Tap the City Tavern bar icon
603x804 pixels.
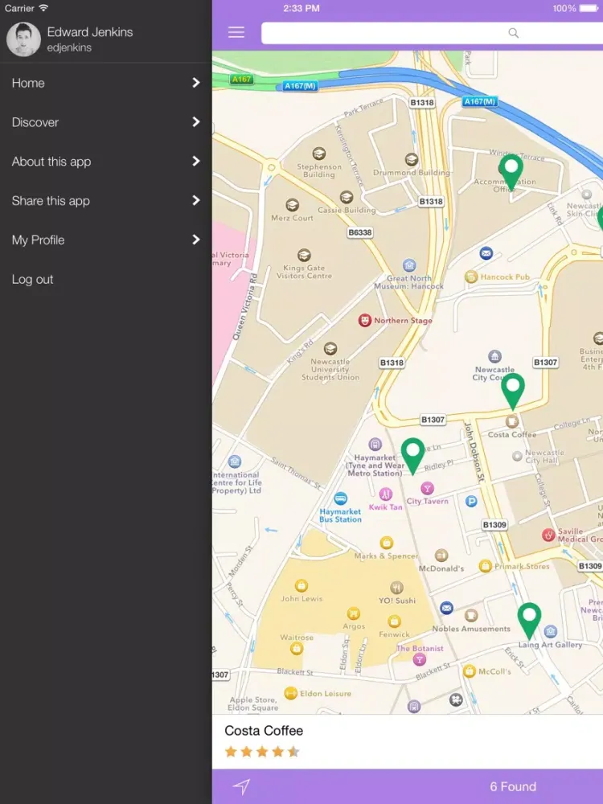point(427,488)
